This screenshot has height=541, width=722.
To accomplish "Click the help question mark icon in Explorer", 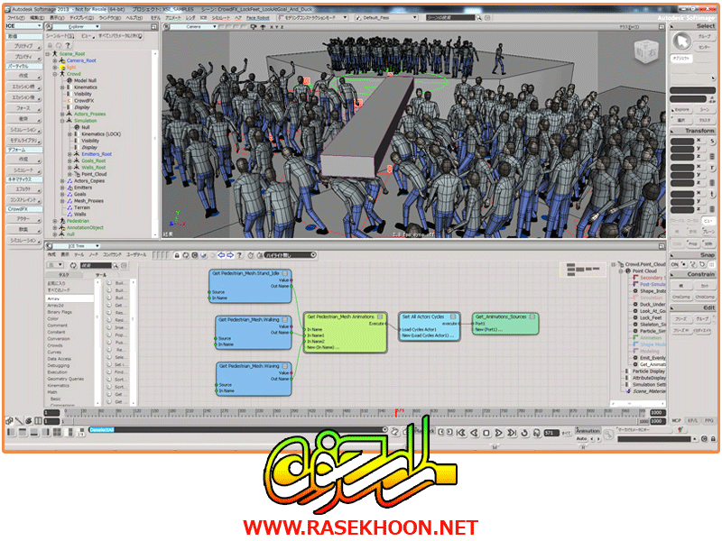I will (68, 45).
